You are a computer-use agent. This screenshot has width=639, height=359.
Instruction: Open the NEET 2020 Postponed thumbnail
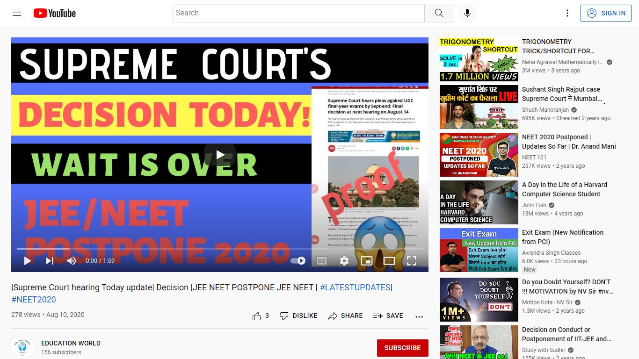[x=479, y=155]
